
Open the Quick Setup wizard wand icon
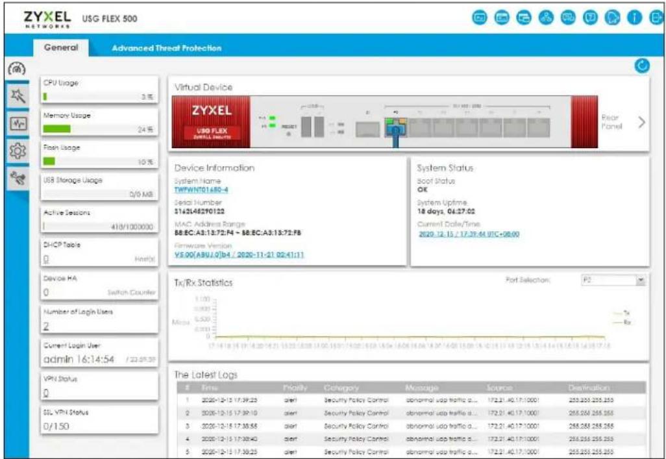click(18, 96)
